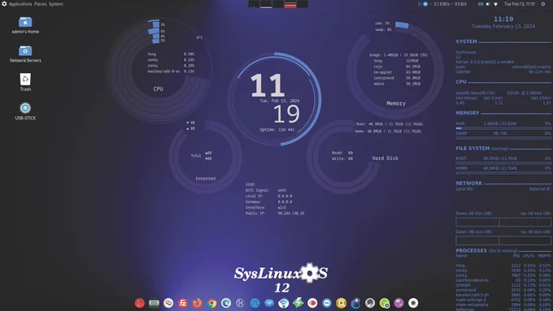Image resolution: width=553 pixels, height=311 pixels.
Task: Click the Public IP value 98.244.130.35
Action: pyautogui.click(x=291, y=213)
